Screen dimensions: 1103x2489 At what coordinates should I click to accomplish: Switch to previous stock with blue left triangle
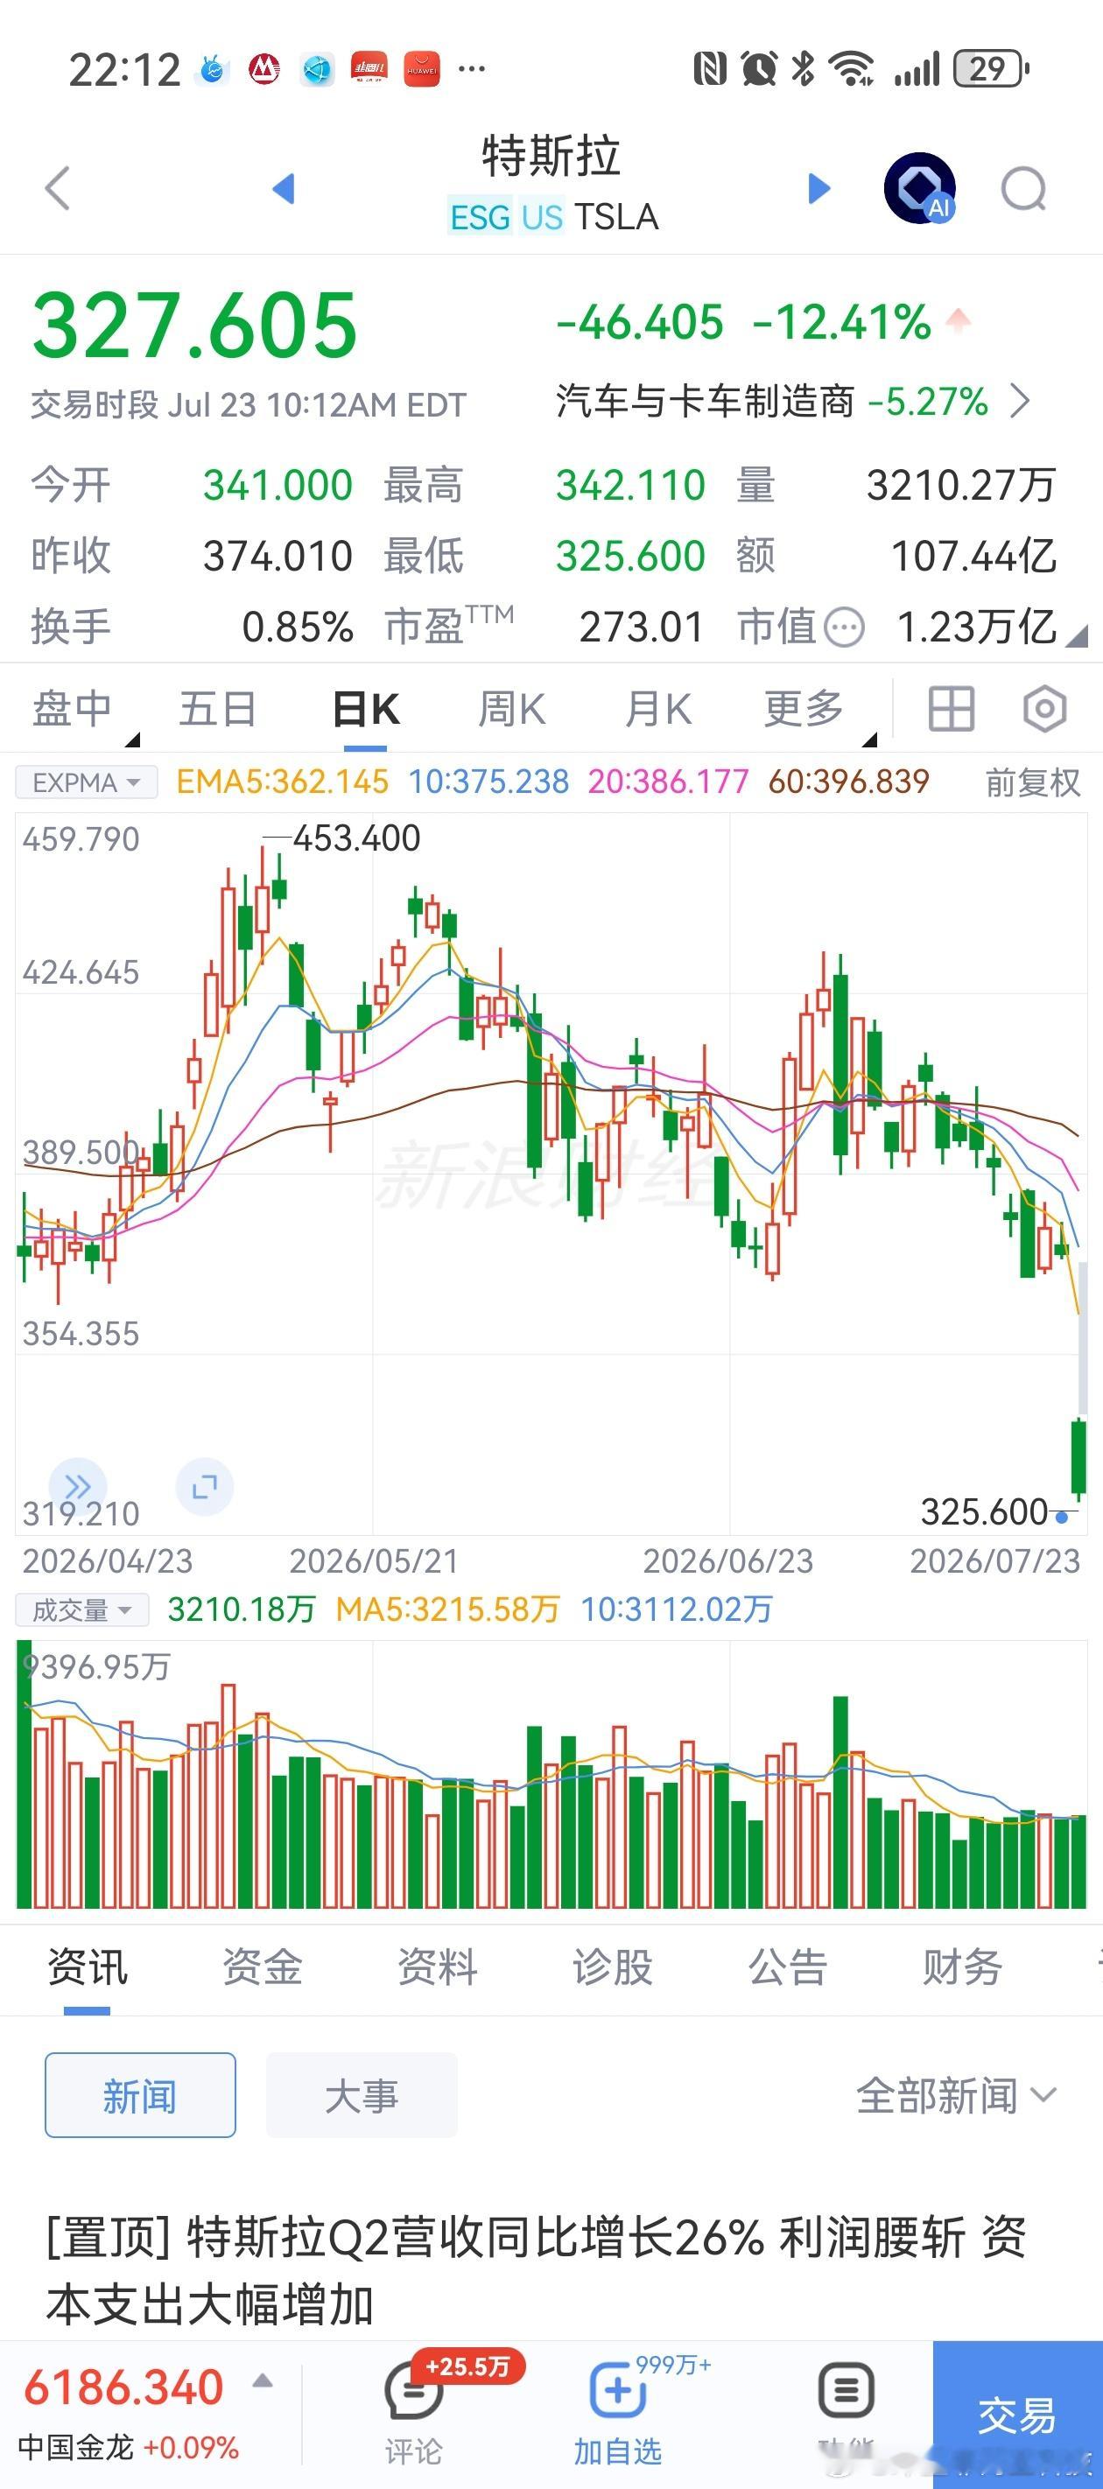(x=284, y=187)
